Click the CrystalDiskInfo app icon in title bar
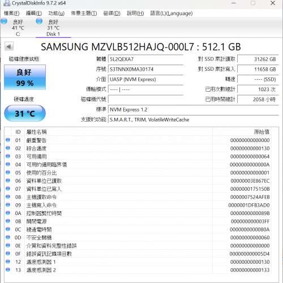 pyautogui.click(x=7, y=3)
